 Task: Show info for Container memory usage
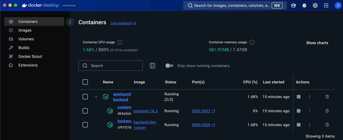(252, 42)
